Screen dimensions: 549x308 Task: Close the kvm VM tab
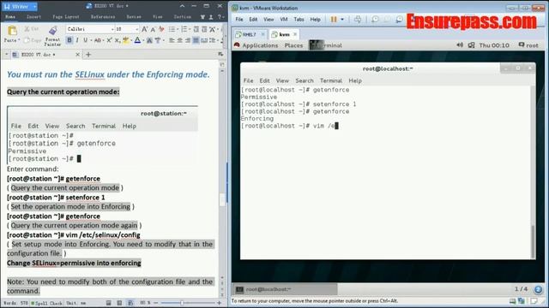pos(295,34)
